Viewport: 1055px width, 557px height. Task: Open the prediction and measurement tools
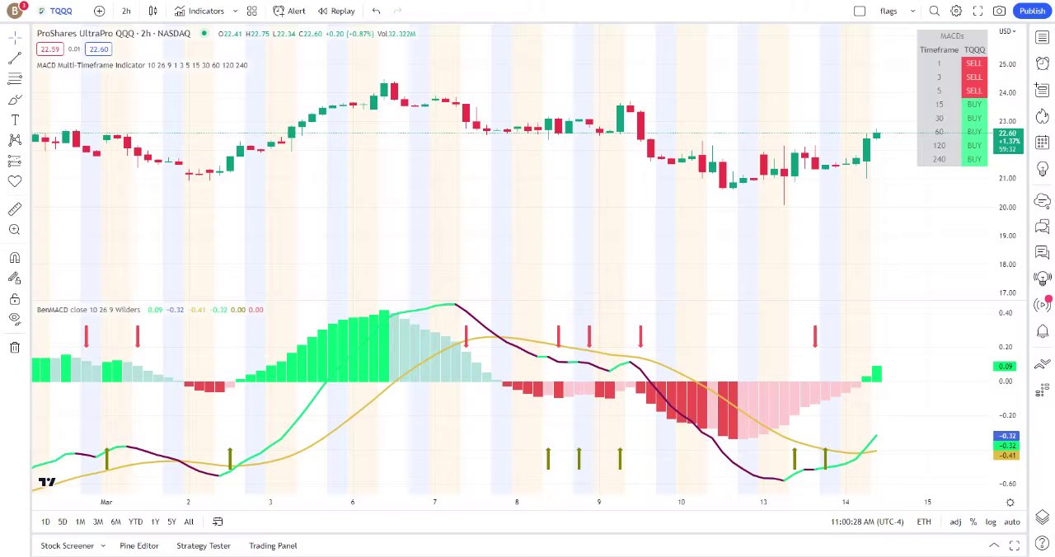(x=14, y=161)
